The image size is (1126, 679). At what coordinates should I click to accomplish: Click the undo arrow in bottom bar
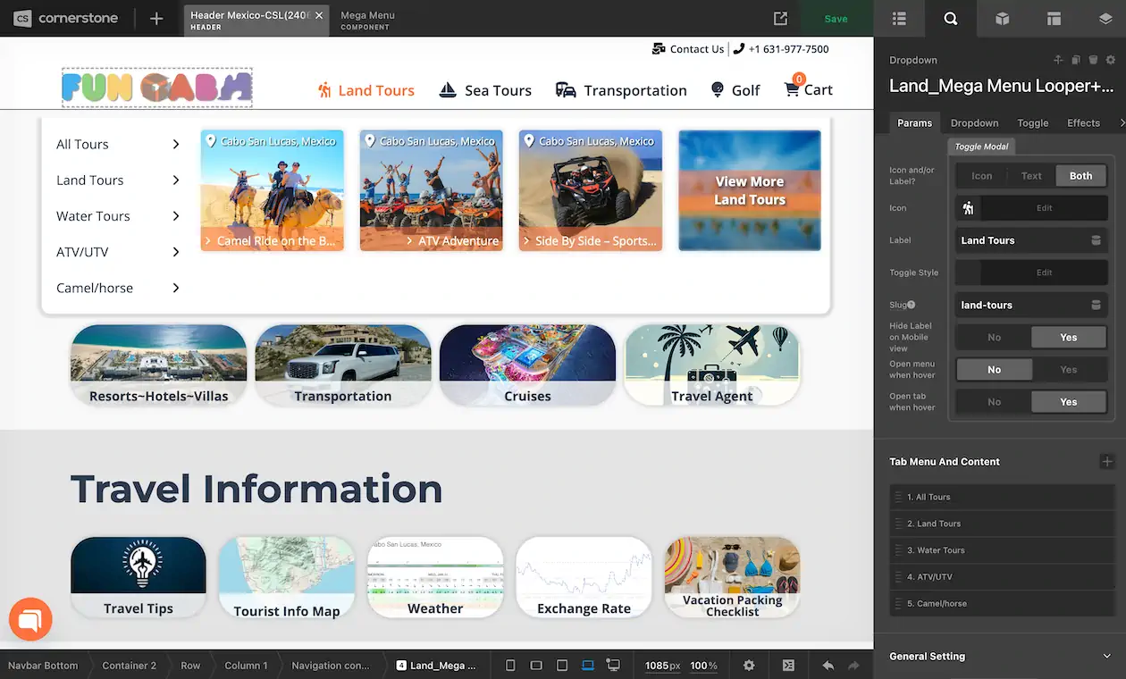click(x=828, y=666)
